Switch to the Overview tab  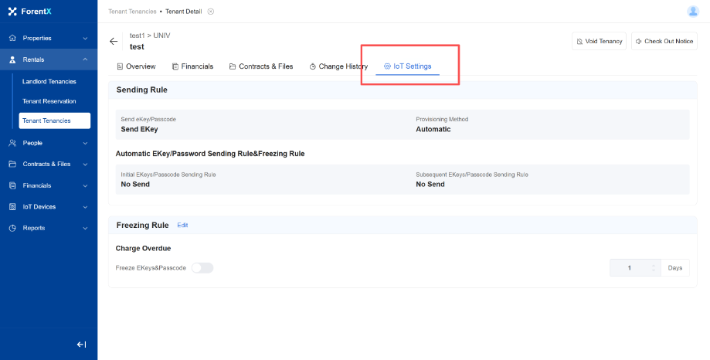pos(136,66)
